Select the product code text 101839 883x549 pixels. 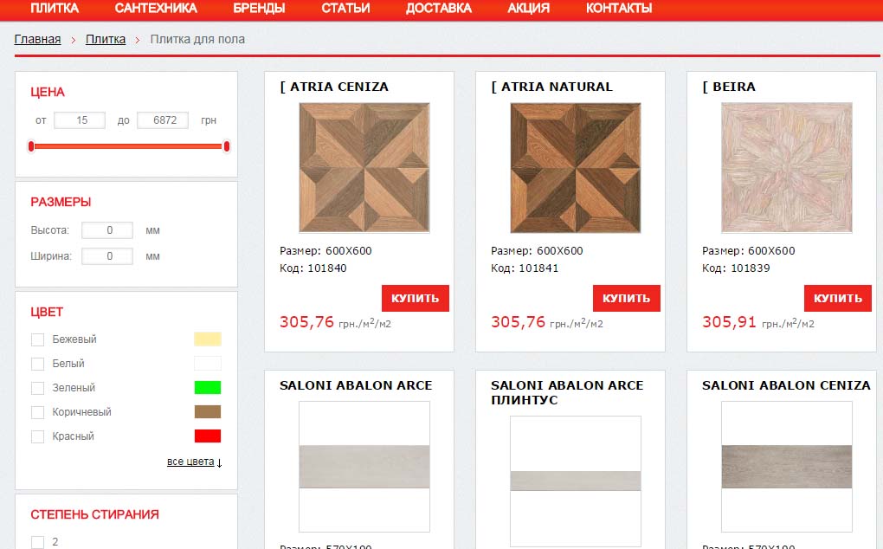pos(750,268)
